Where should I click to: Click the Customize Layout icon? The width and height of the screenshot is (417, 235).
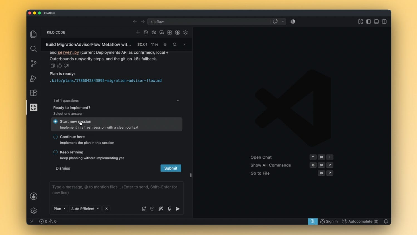(360, 21)
